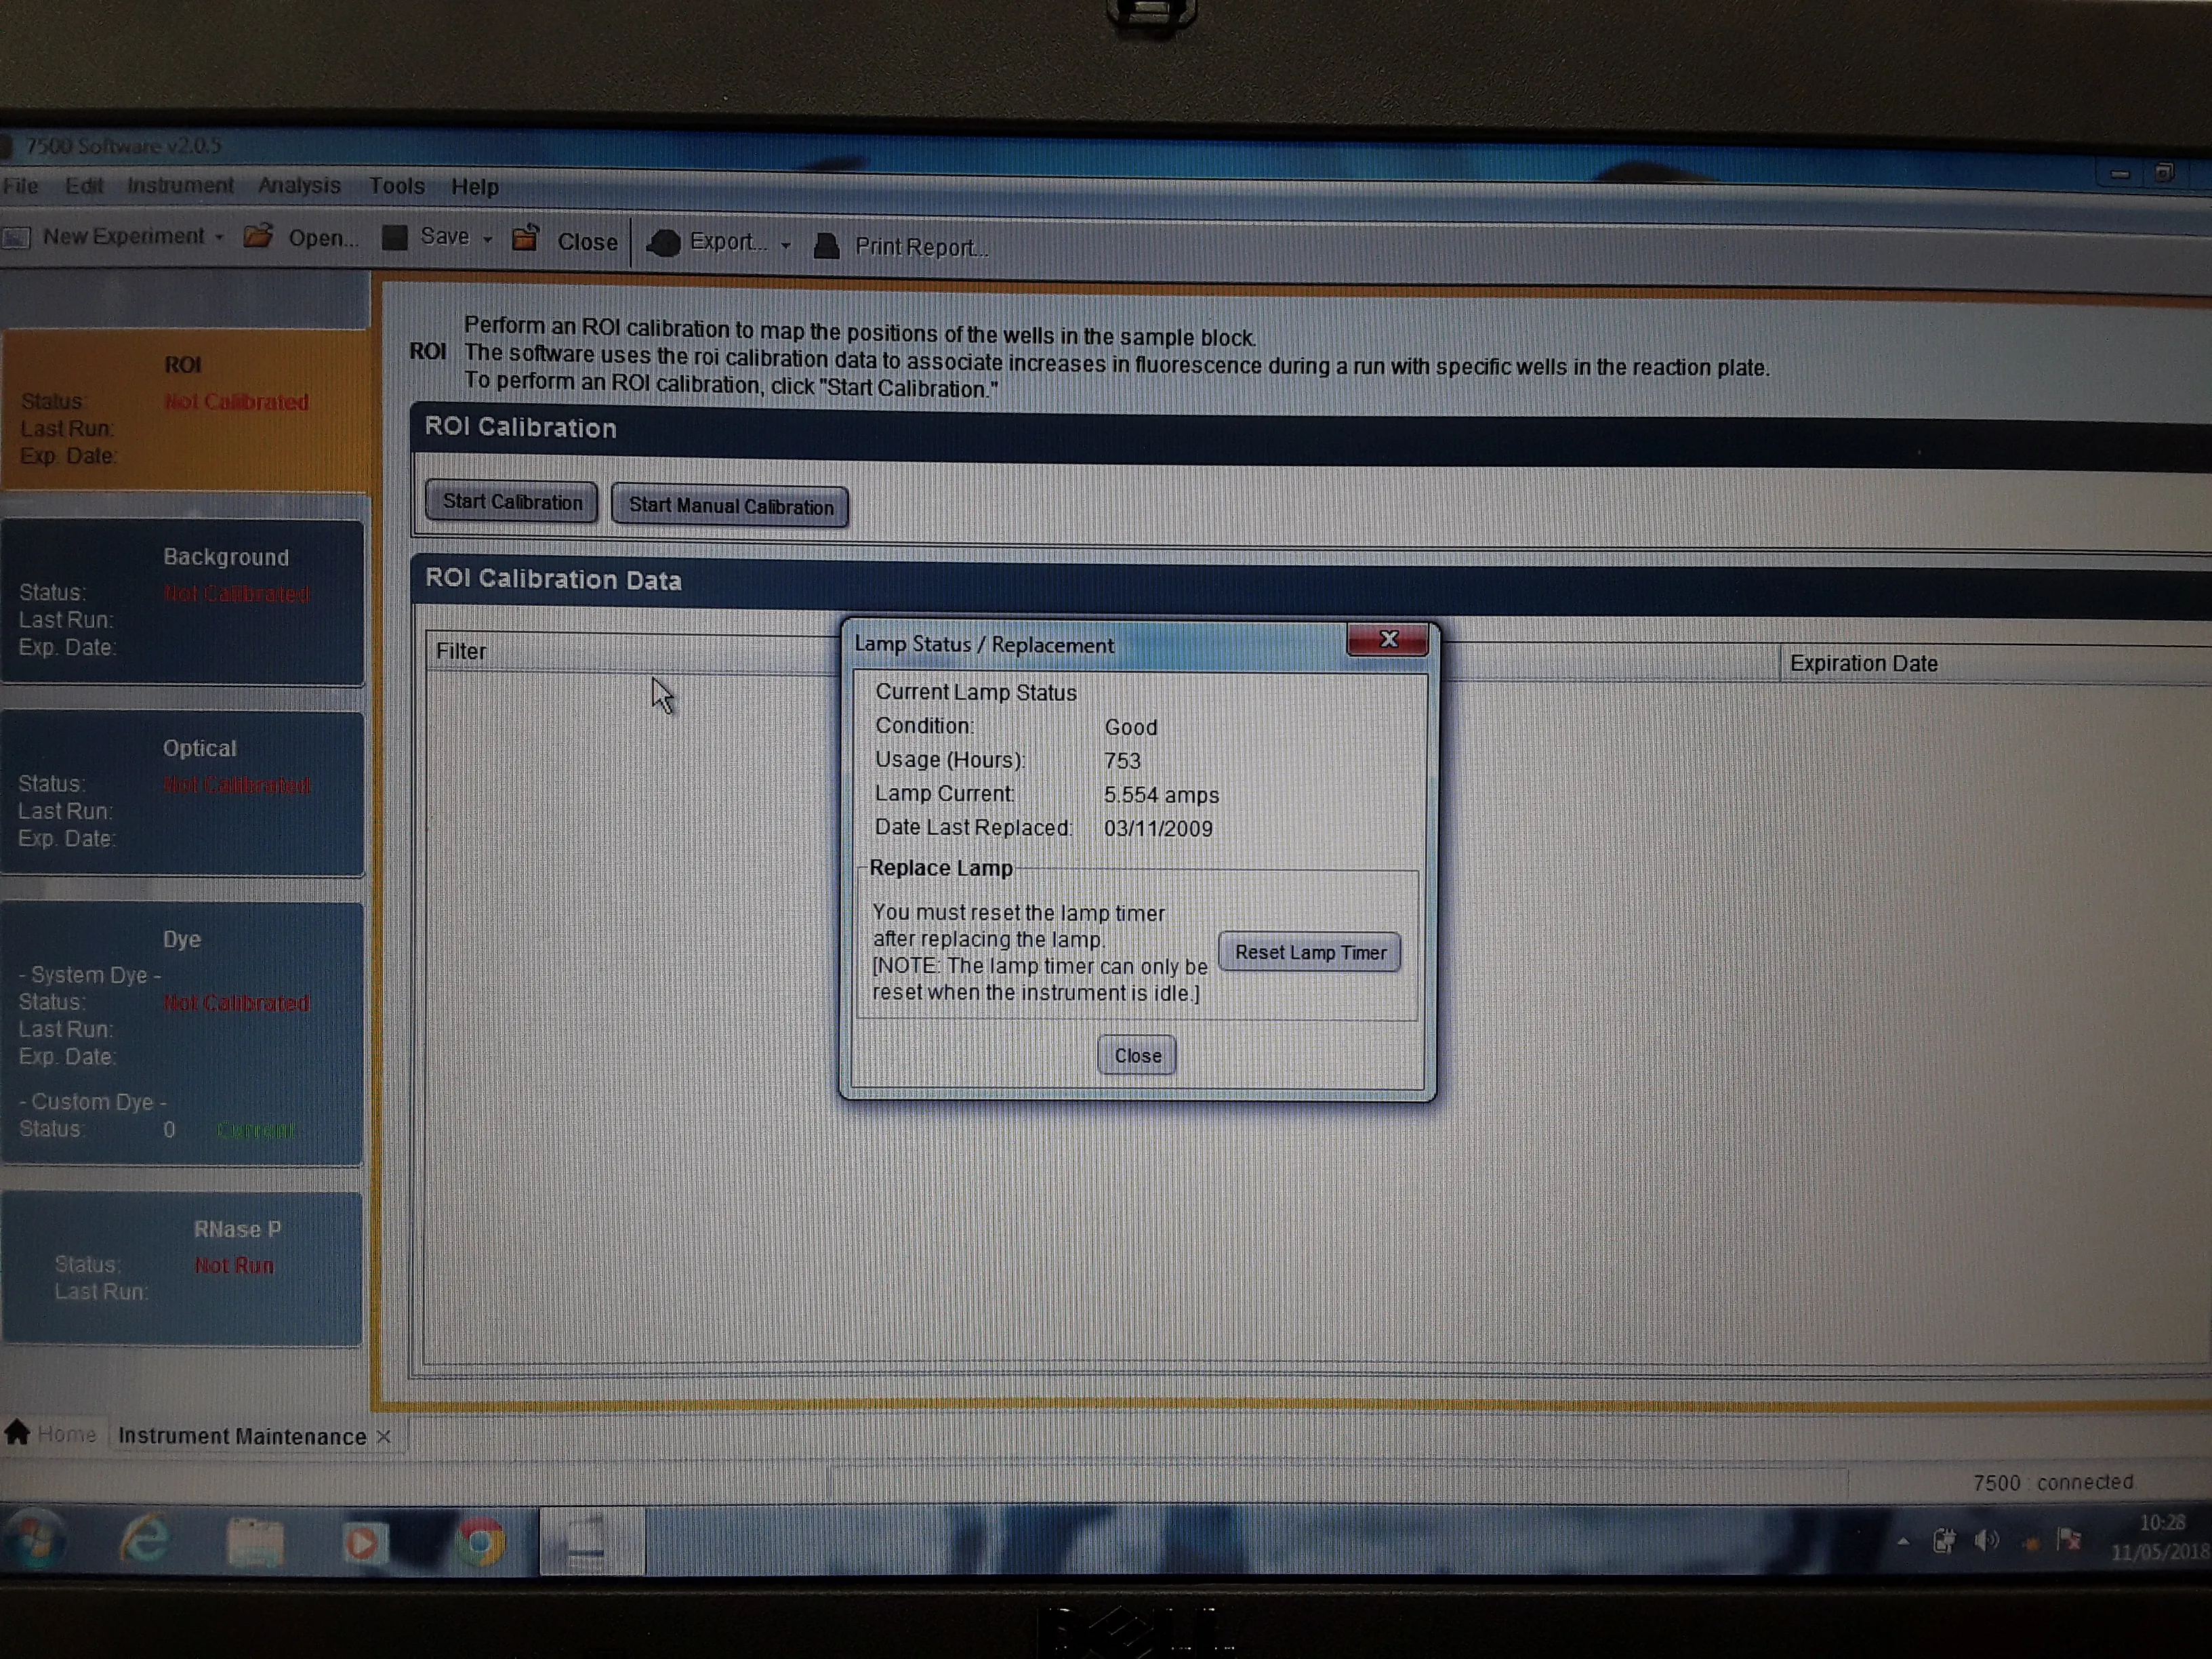Select the Dye calibration panel

coord(182,1033)
